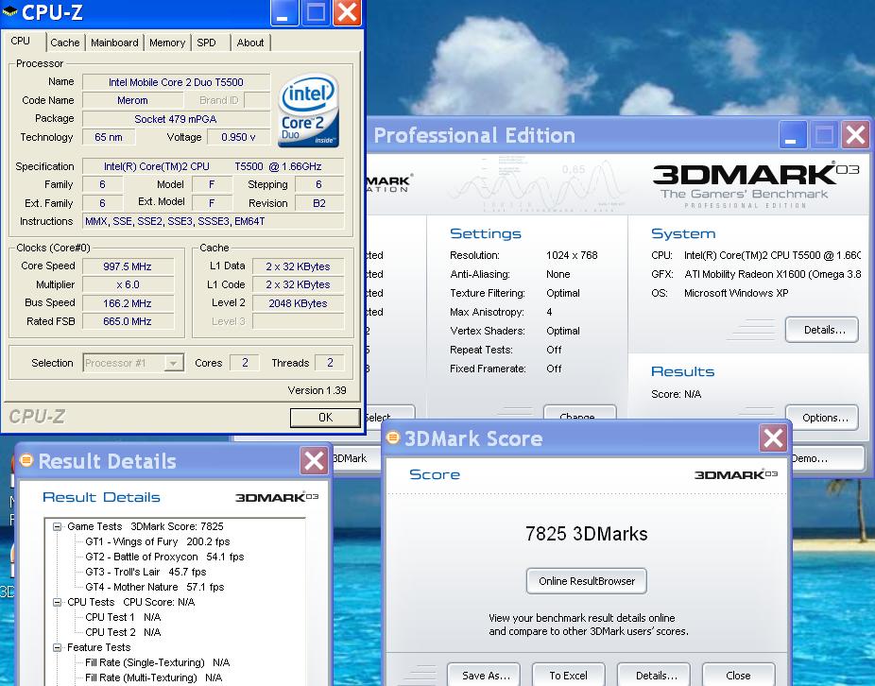Open System Details in 3DMark window
Viewport: 875px width, 686px height.
(821, 330)
